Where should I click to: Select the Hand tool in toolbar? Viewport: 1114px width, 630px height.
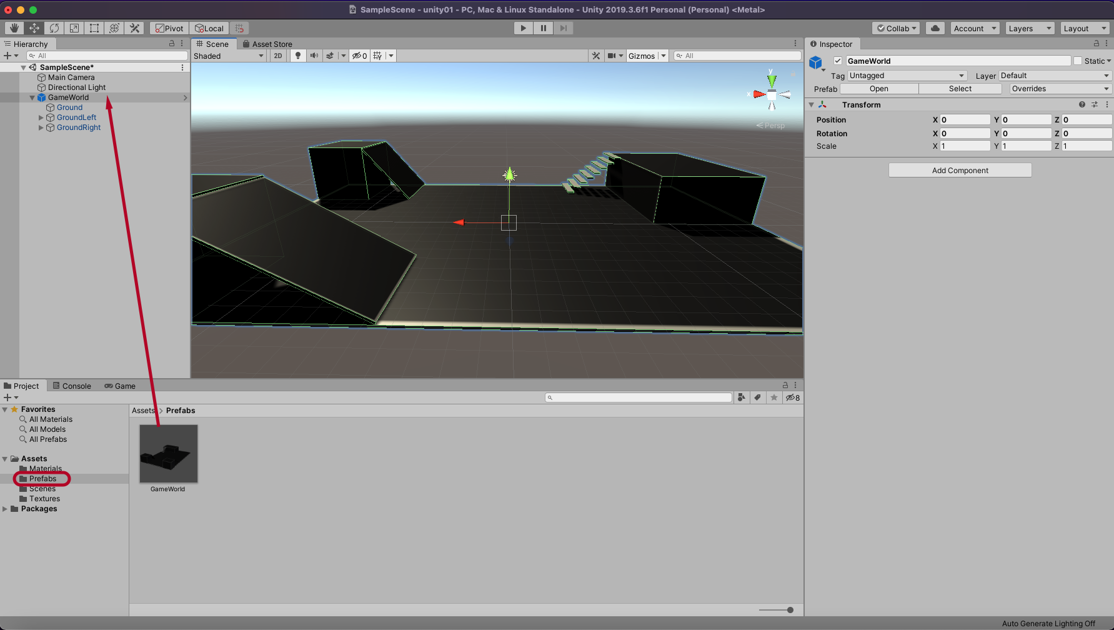[14, 28]
